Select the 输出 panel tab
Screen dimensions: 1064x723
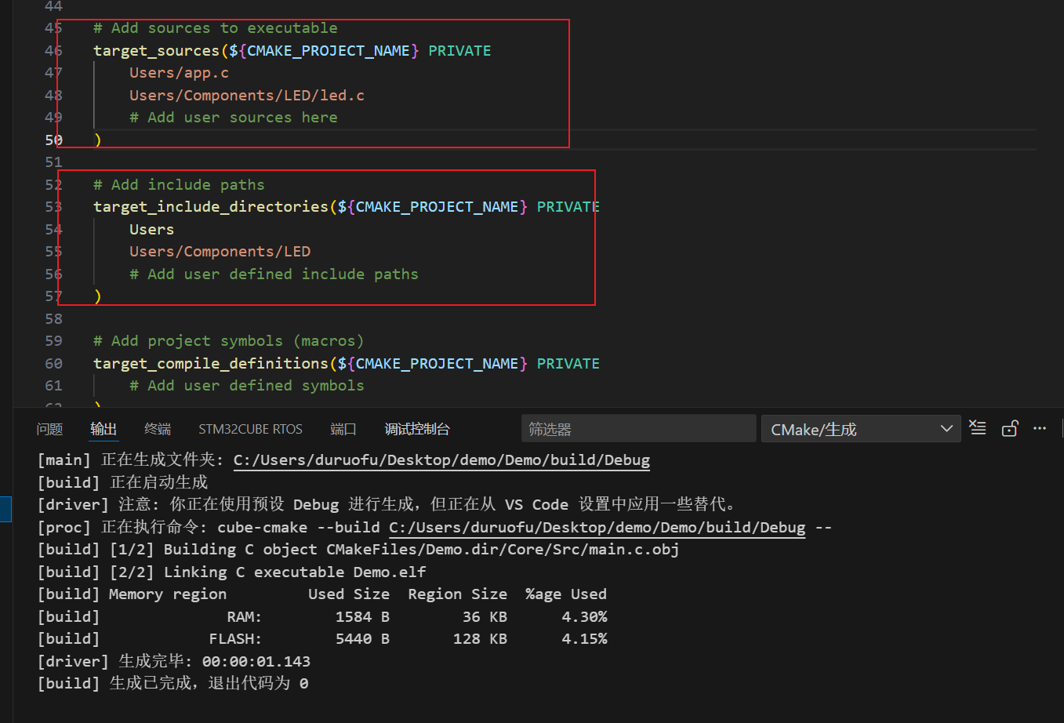pos(103,429)
